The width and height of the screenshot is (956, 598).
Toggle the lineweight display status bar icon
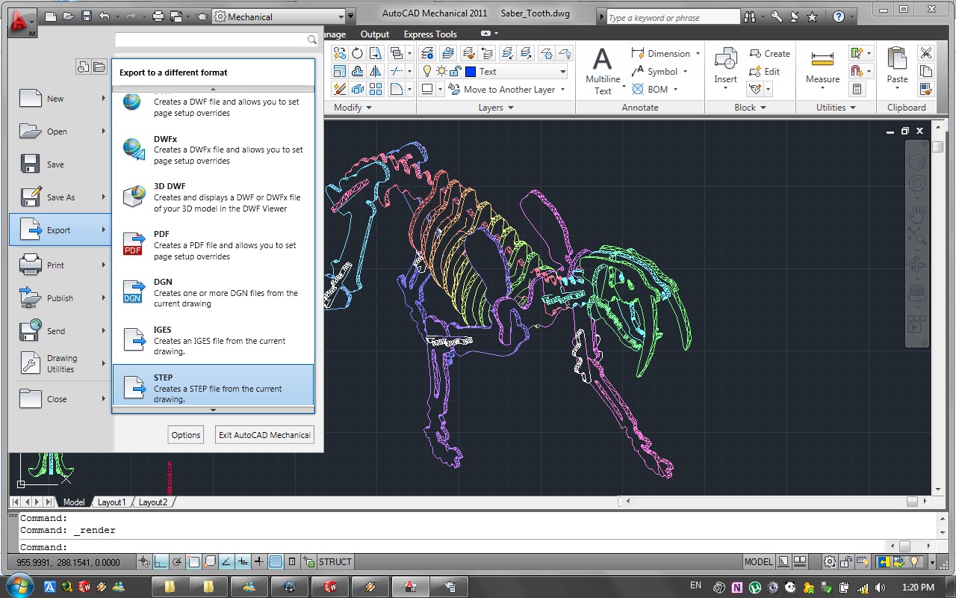pyautogui.click(x=258, y=562)
